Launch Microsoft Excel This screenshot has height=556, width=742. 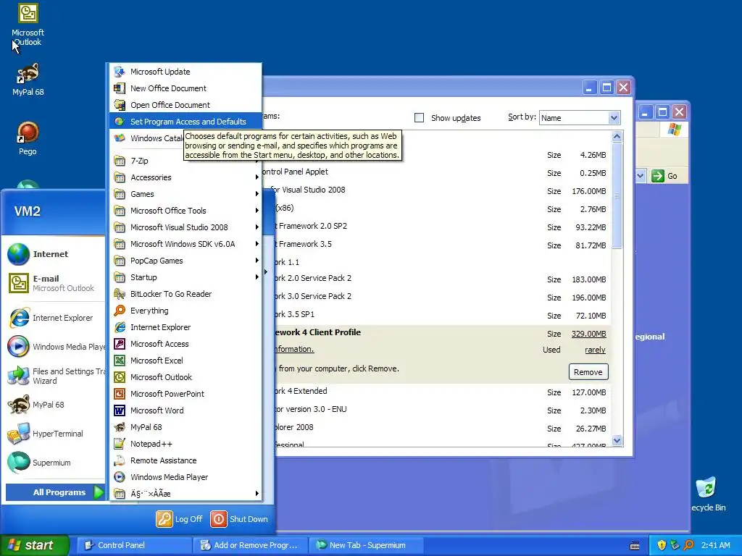[185, 361]
